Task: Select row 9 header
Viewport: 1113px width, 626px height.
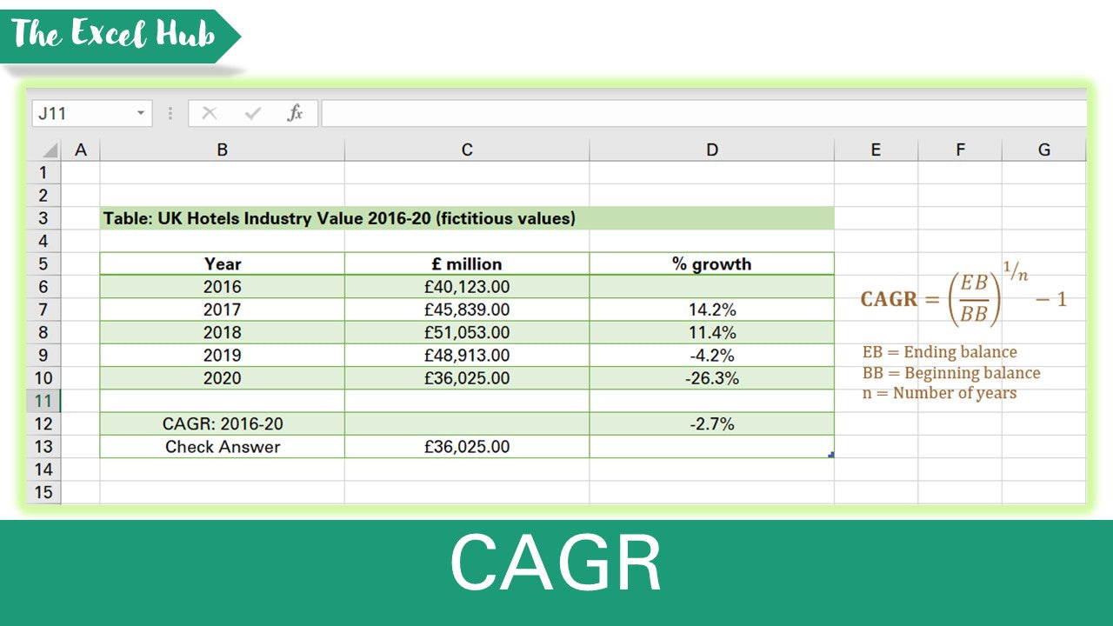Action: coord(43,355)
